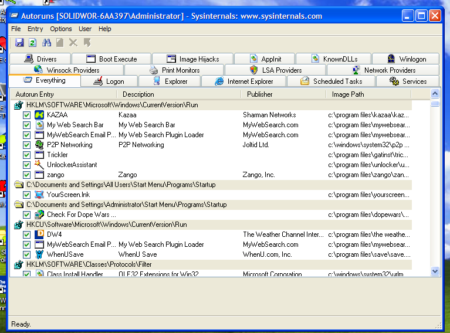The height and width of the screenshot is (333, 450).
Task: Uncheck the Trickler entry
Action: [x=26, y=155]
